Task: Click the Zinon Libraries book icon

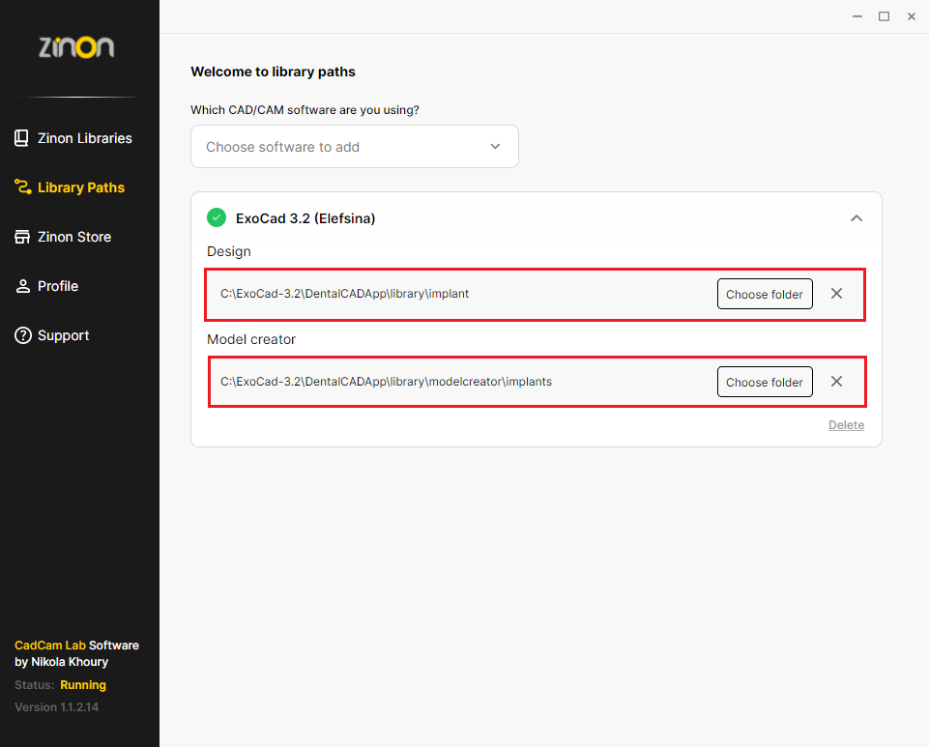Action: (x=21, y=138)
